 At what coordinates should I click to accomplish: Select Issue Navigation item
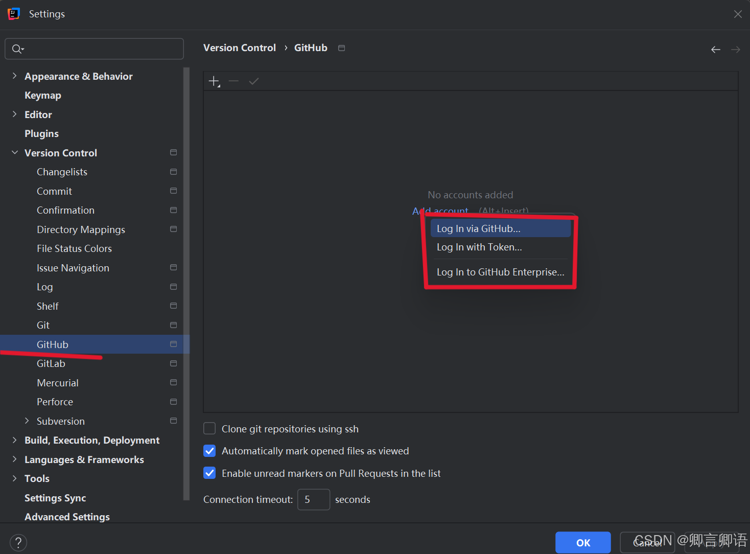(x=73, y=268)
